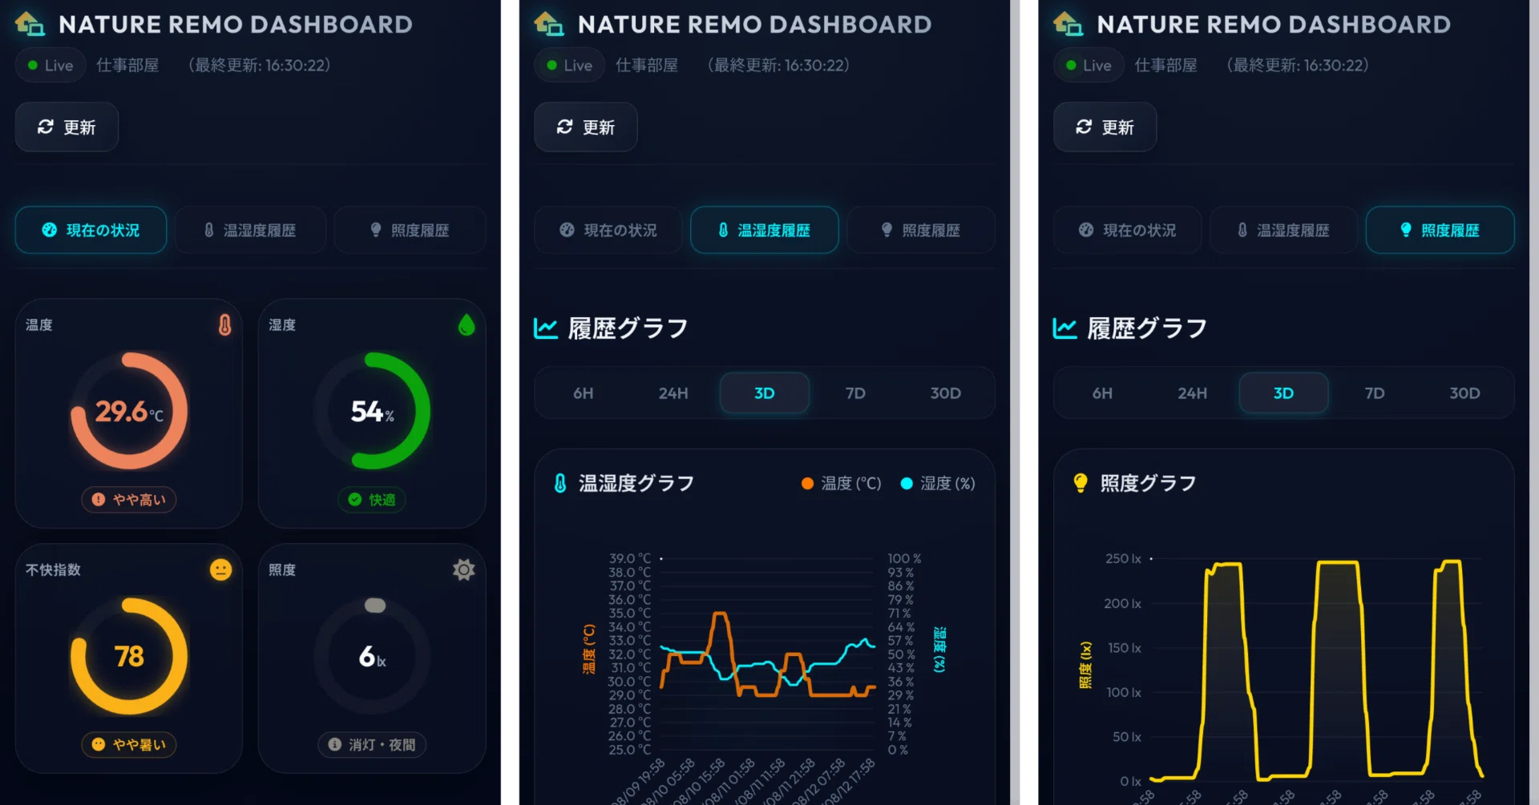Click the house logo icon in middle panel
1539x805 pixels.
(549, 24)
